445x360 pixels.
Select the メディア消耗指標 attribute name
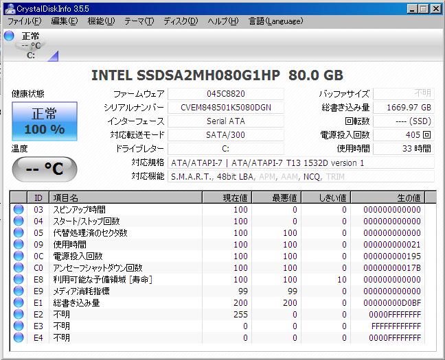pyautogui.click(x=82, y=291)
